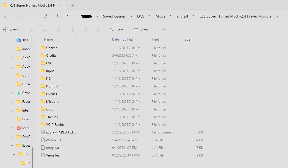Click the Share icon in toolbar
288x168 pixels.
(85, 30)
